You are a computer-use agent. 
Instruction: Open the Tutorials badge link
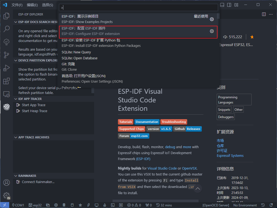126,122
